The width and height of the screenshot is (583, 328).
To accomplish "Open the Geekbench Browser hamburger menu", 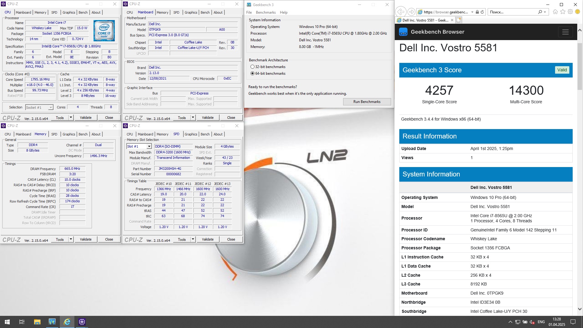I will 565,32.
